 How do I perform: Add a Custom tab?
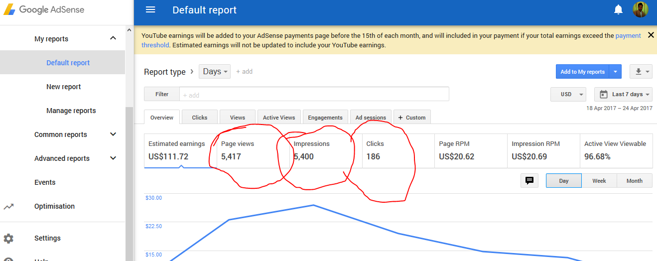(x=412, y=118)
